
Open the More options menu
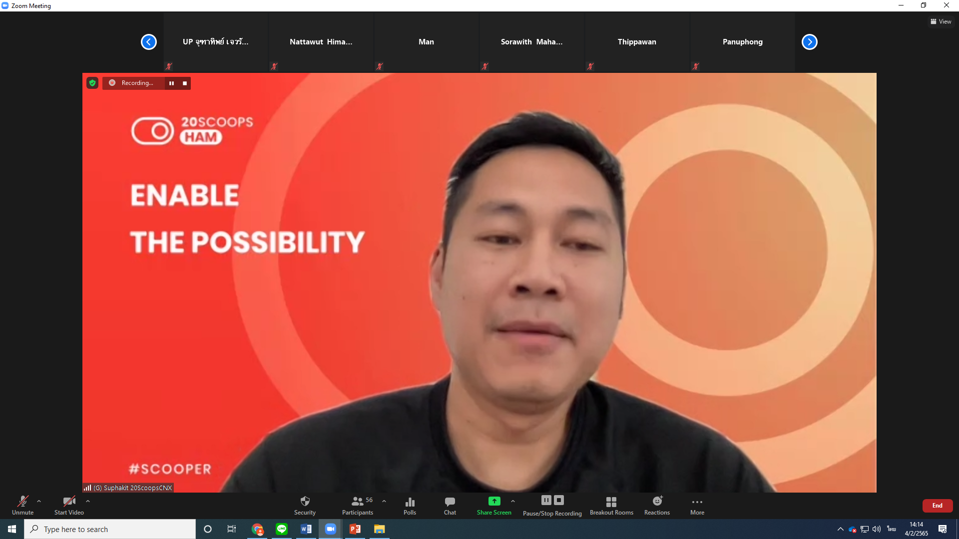pyautogui.click(x=697, y=505)
